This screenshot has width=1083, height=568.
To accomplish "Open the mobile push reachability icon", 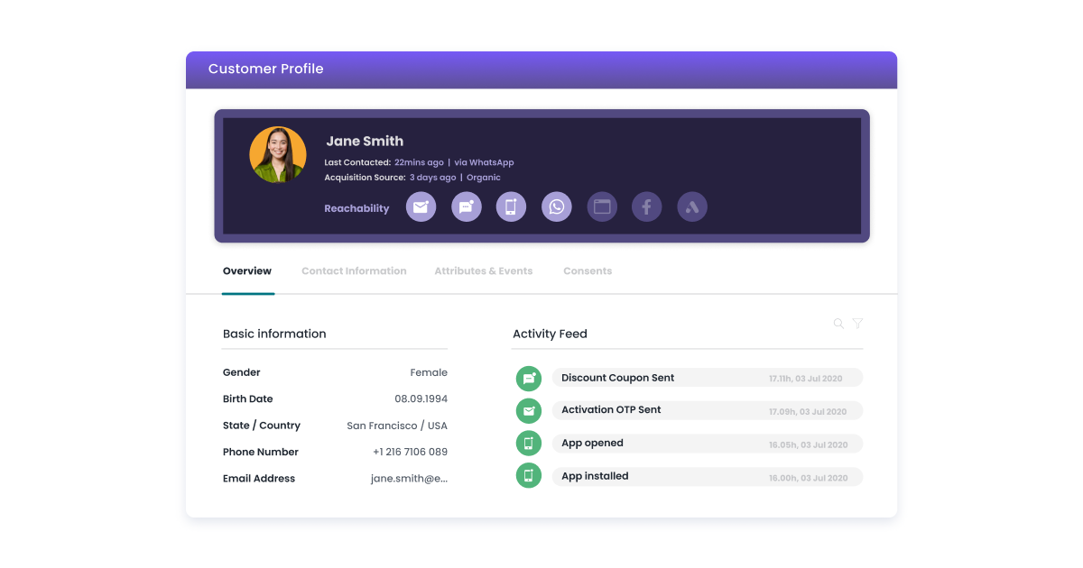I will click(x=511, y=206).
